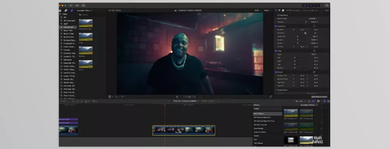Click the Transform on-screen controls icon
Image resolution: width=390 pixels, height=149 pixels.
point(314,26)
